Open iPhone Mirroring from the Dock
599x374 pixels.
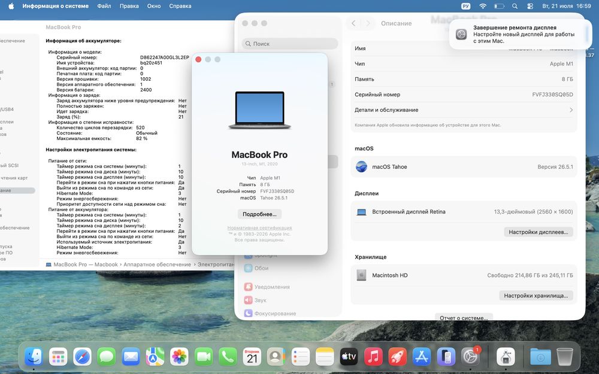tap(446, 357)
